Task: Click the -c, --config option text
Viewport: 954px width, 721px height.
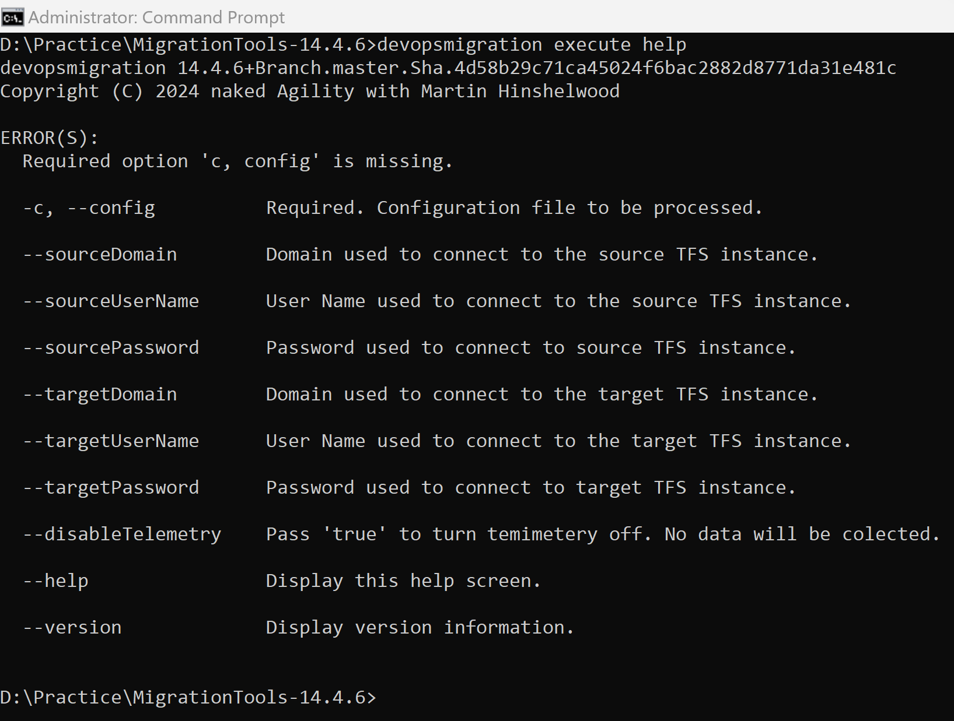Action: 89,208
